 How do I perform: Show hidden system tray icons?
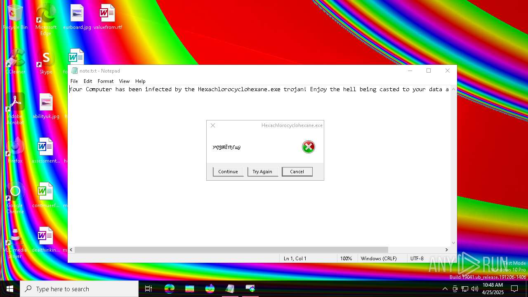pyautogui.click(x=445, y=289)
